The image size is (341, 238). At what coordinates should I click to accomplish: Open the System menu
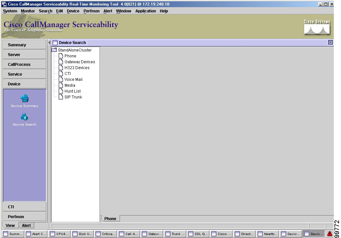pos(10,11)
